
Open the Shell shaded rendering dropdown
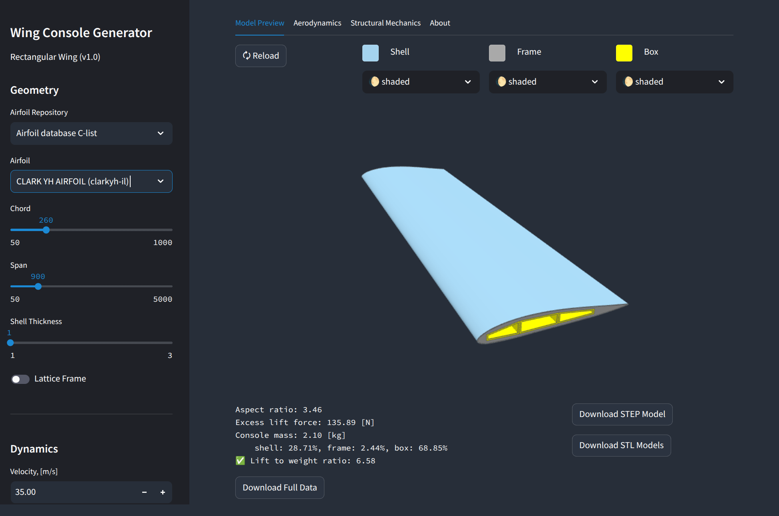[421, 82]
